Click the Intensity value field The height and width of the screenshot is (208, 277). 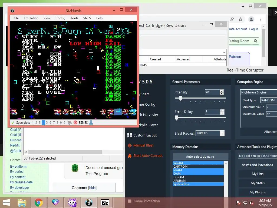[x=212, y=92]
